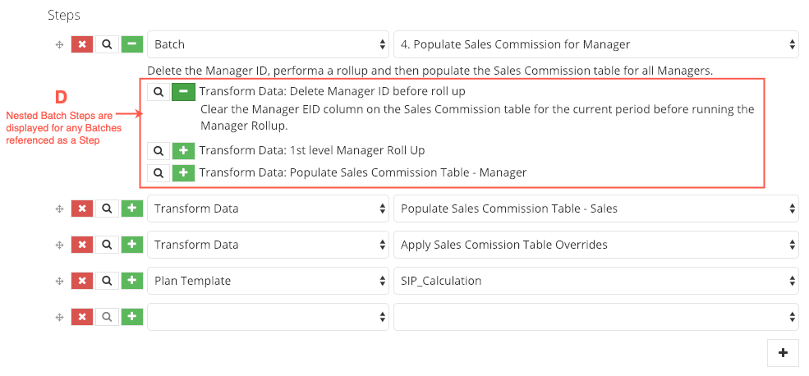809x376 pixels.
Task: Remove the empty last step row
Action: [x=82, y=317]
